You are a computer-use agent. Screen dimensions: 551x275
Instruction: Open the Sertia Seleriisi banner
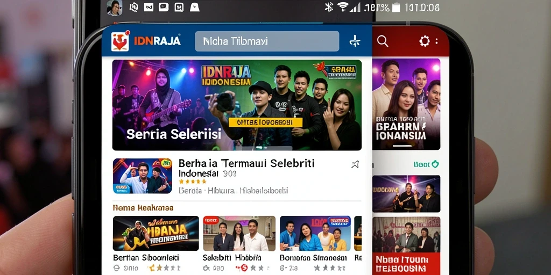[237, 105]
